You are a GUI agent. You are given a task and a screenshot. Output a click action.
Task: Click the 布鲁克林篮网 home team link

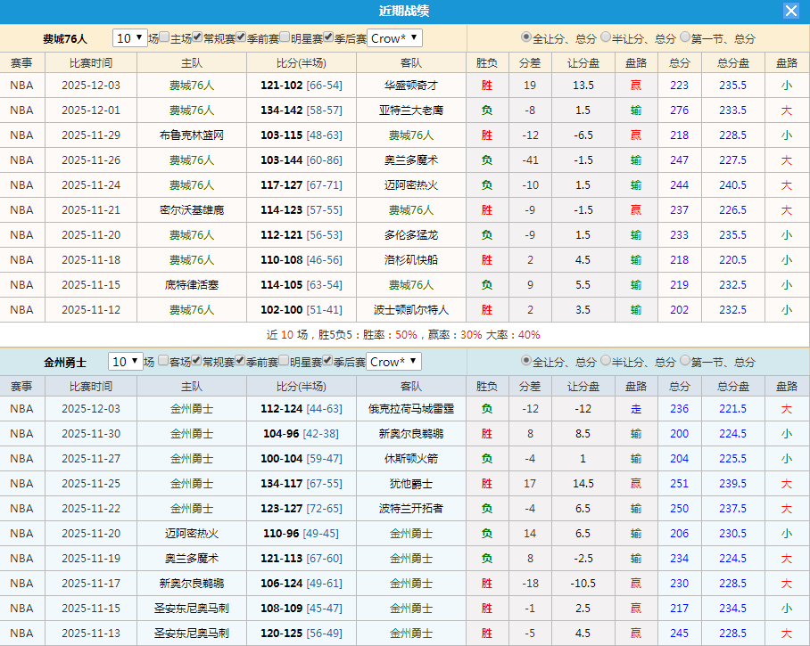(192, 135)
